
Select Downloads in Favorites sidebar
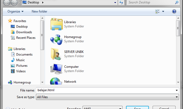click(x=24, y=32)
